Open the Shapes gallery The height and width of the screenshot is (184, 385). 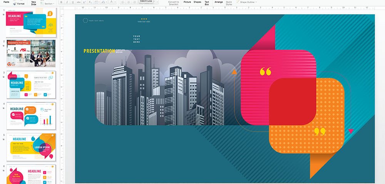point(197,2)
